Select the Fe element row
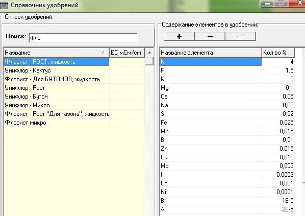The image size is (305, 216). tap(227, 123)
